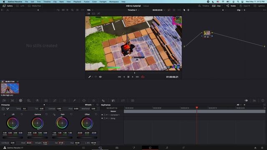This screenshot has height=150, width=267.
Task: Open the Motion Effects palette icon
Action: tap(46, 100)
